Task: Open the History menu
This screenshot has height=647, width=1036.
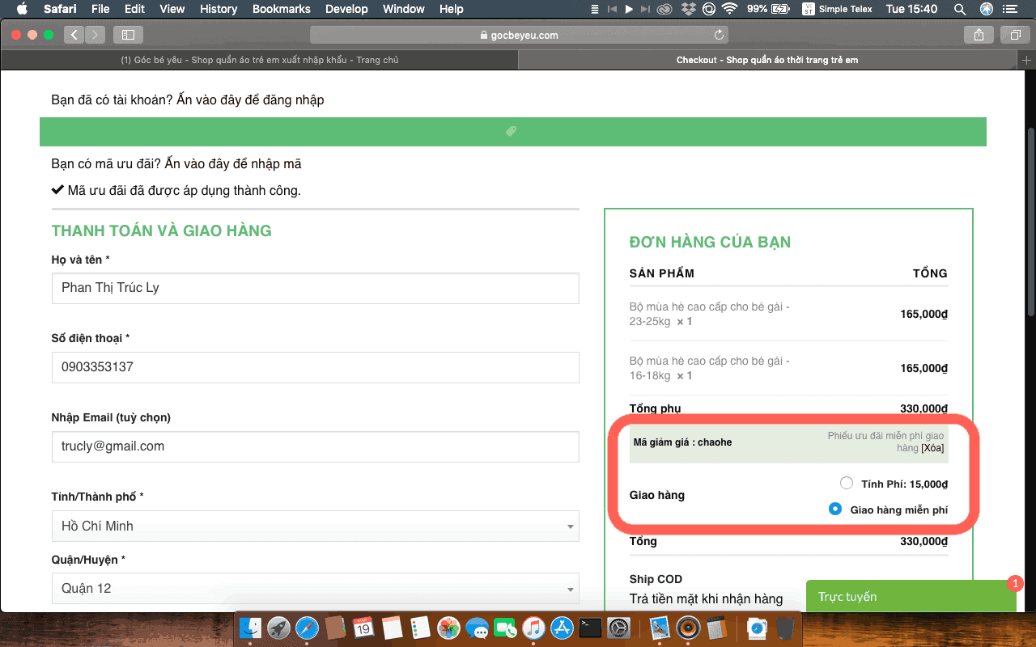Action: (218, 9)
